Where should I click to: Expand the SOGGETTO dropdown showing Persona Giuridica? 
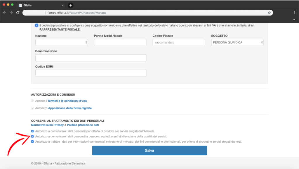(x=237, y=42)
